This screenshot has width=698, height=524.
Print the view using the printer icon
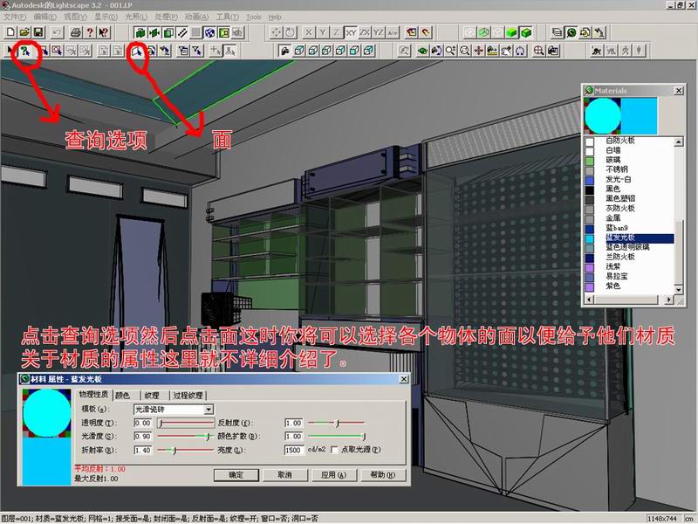(x=76, y=32)
